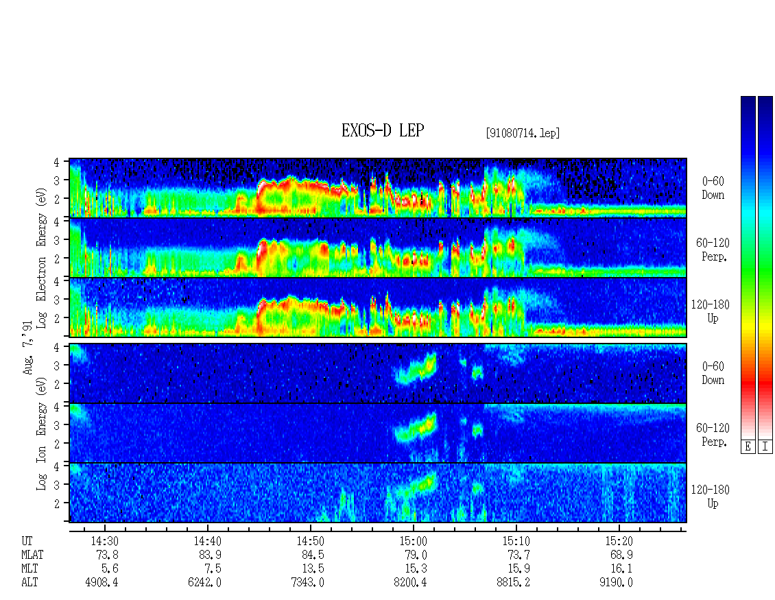The image size is (775, 600).
Task: Select the '0-60 Down' label beside ion panel
Action: 713,373
